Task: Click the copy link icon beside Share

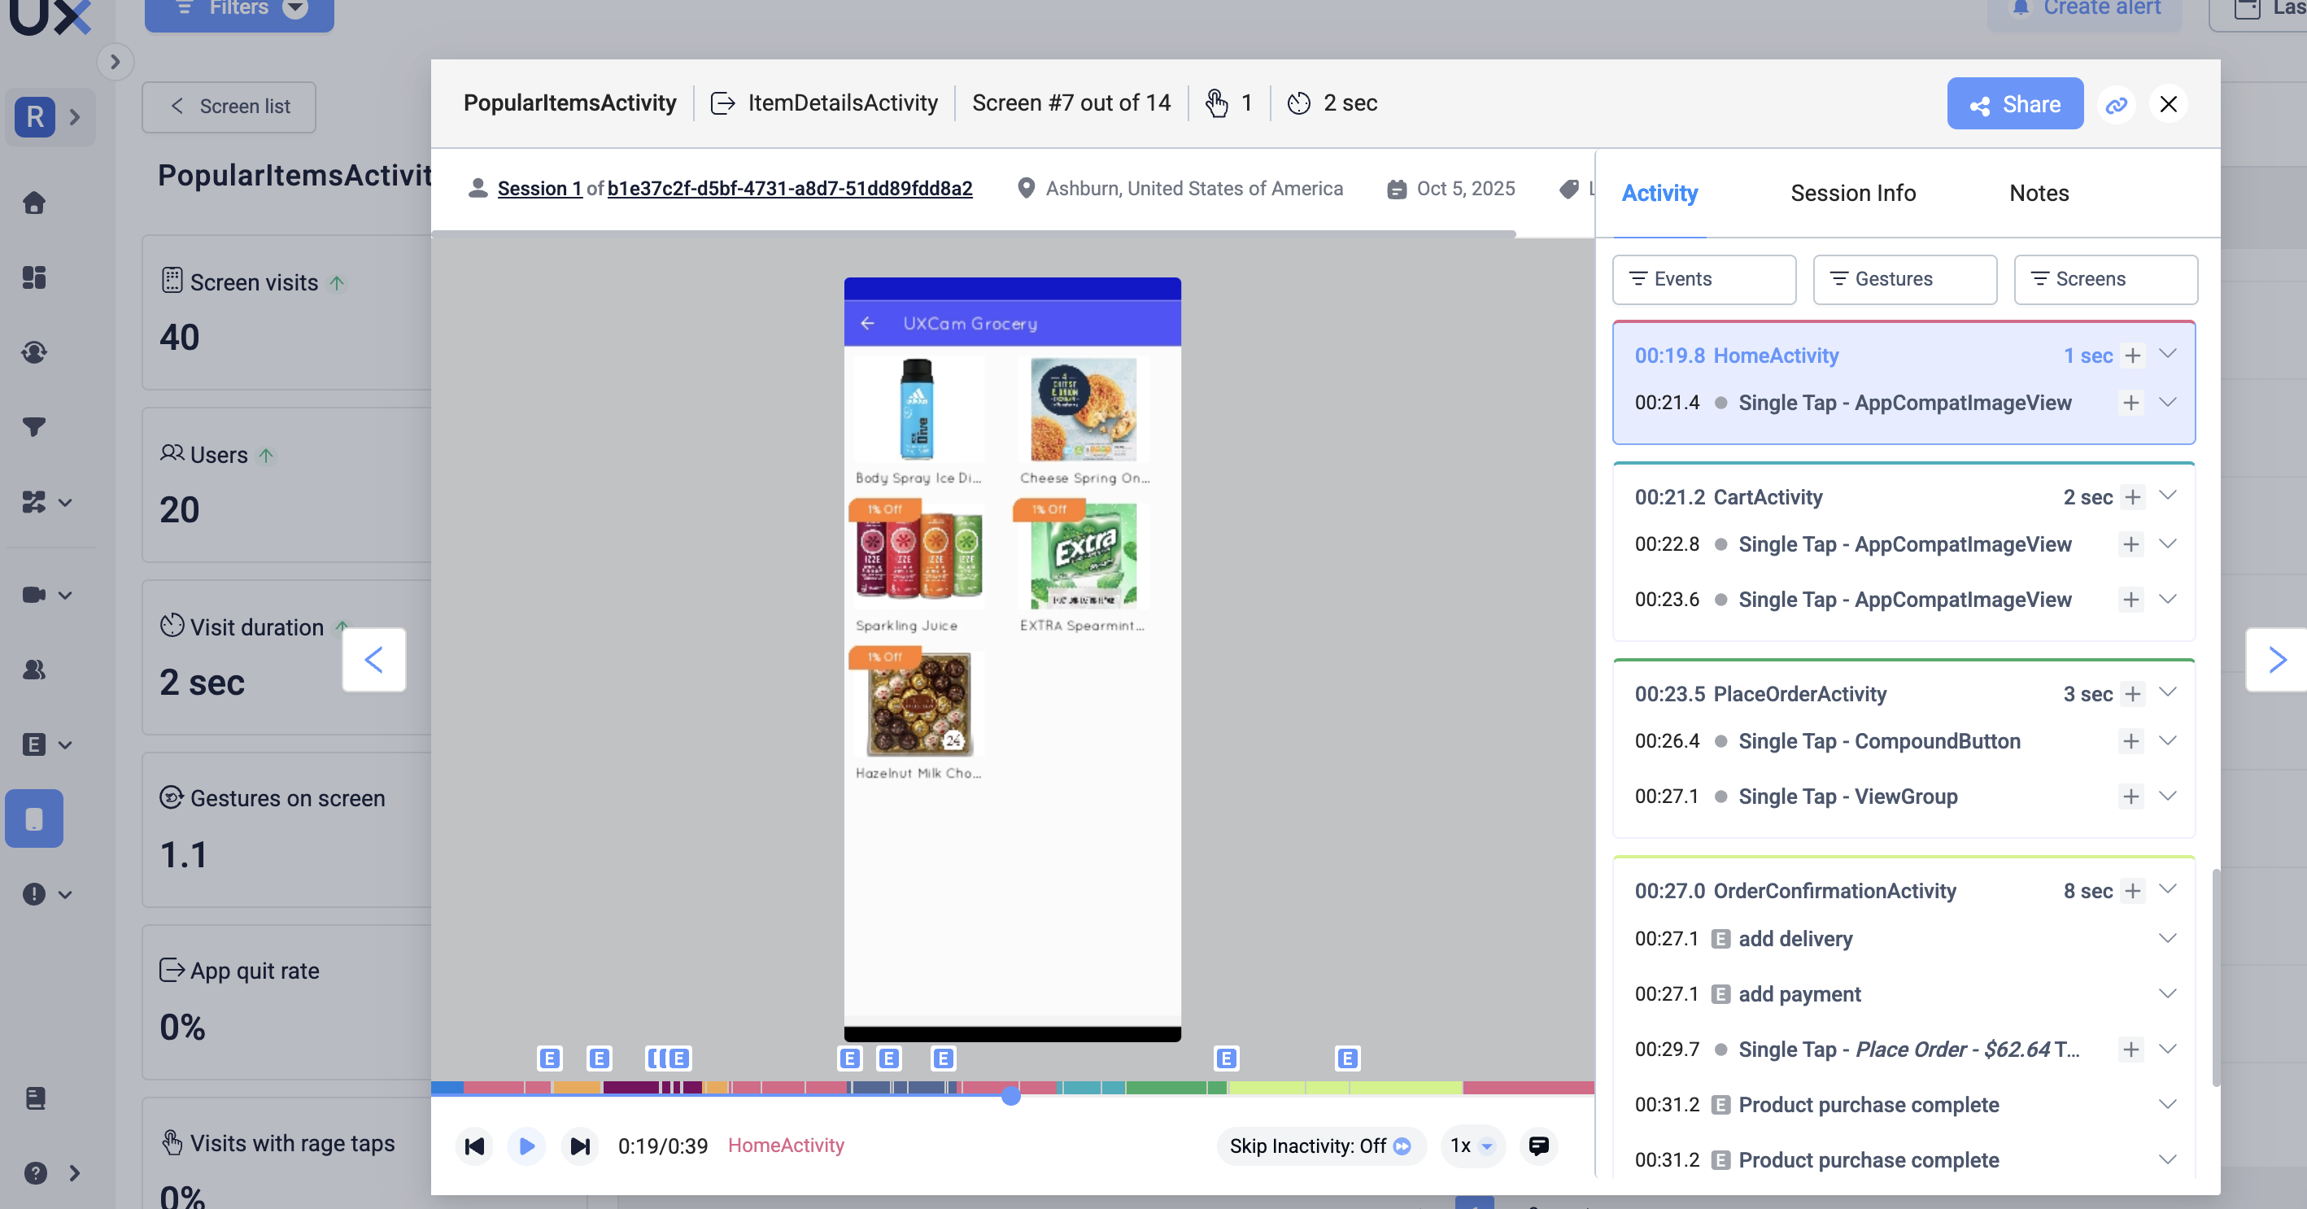Action: pyautogui.click(x=2115, y=105)
